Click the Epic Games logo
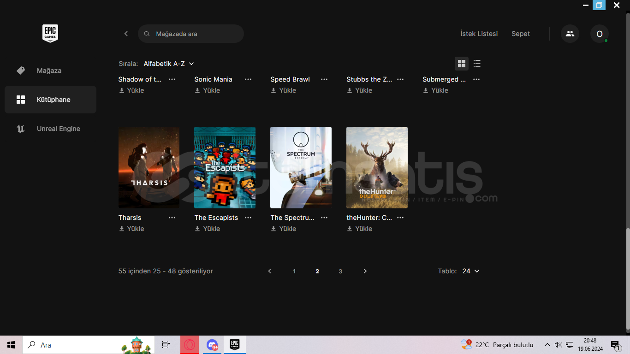630x354 pixels. (x=50, y=34)
